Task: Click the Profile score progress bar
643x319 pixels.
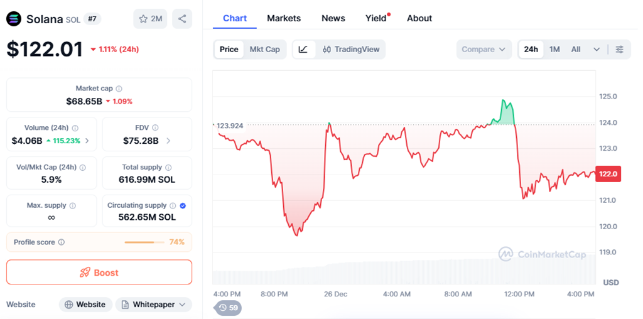Action: tap(143, 242)
